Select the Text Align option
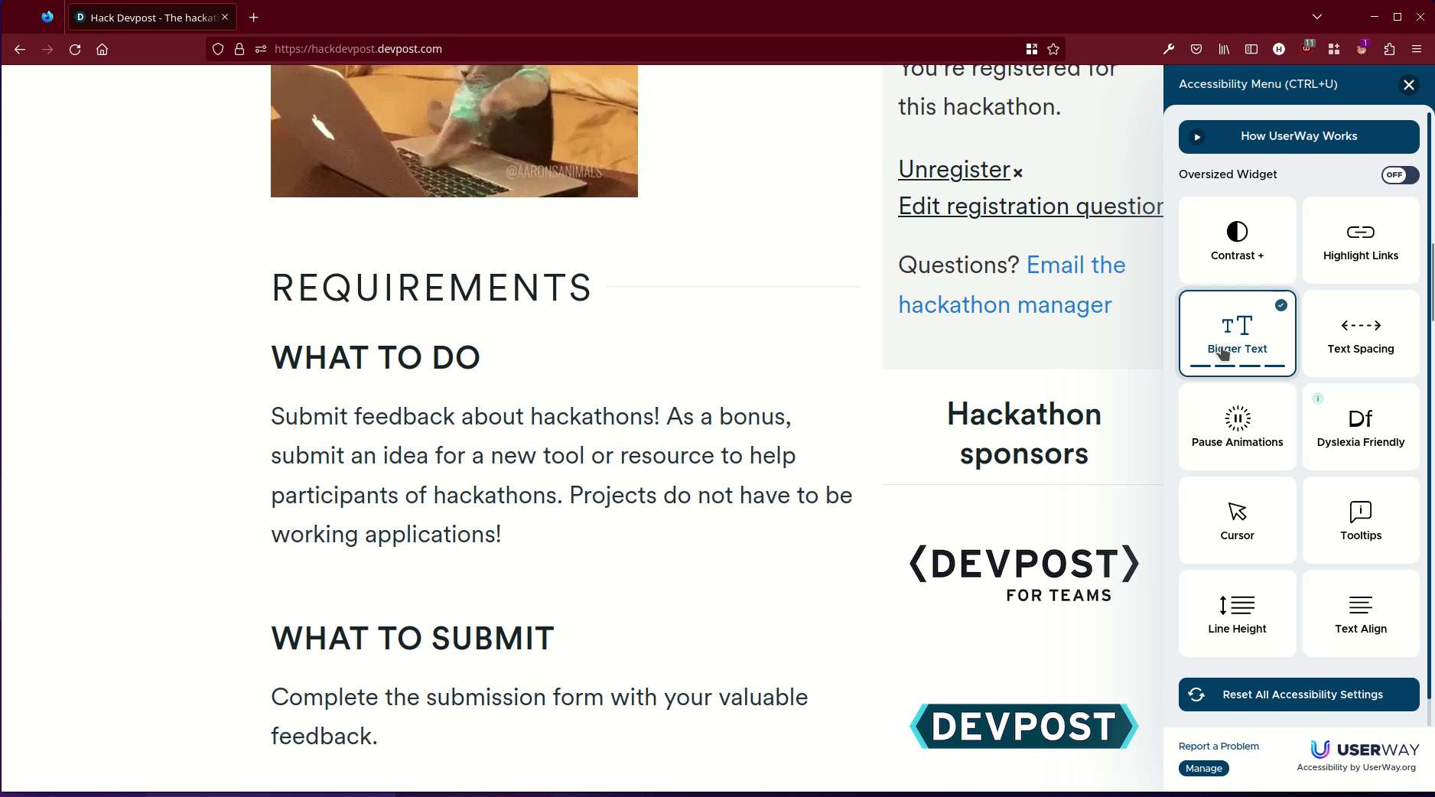 (x=1360, y=613)
